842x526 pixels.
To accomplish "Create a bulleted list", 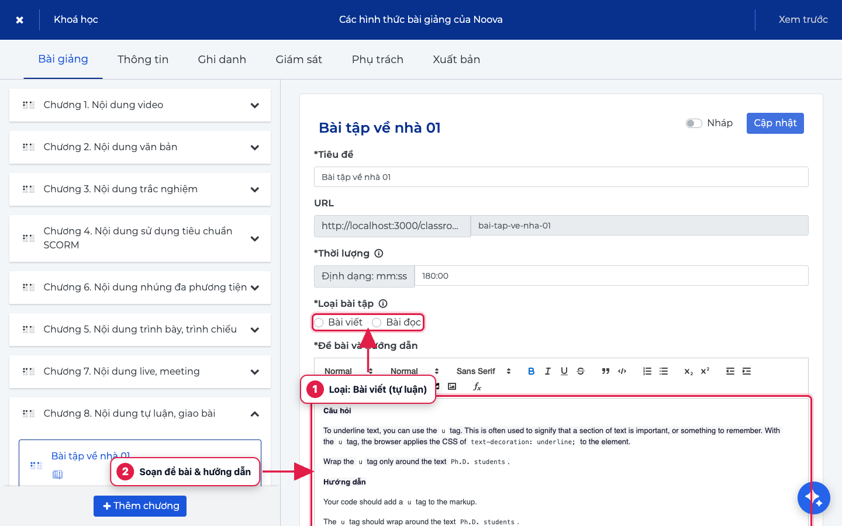I will 663,371.
